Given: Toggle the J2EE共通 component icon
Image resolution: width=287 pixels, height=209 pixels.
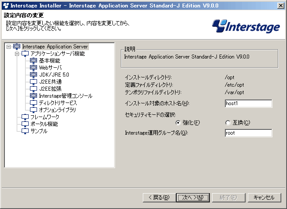Looking at the screenshot, I should (34, 82).
